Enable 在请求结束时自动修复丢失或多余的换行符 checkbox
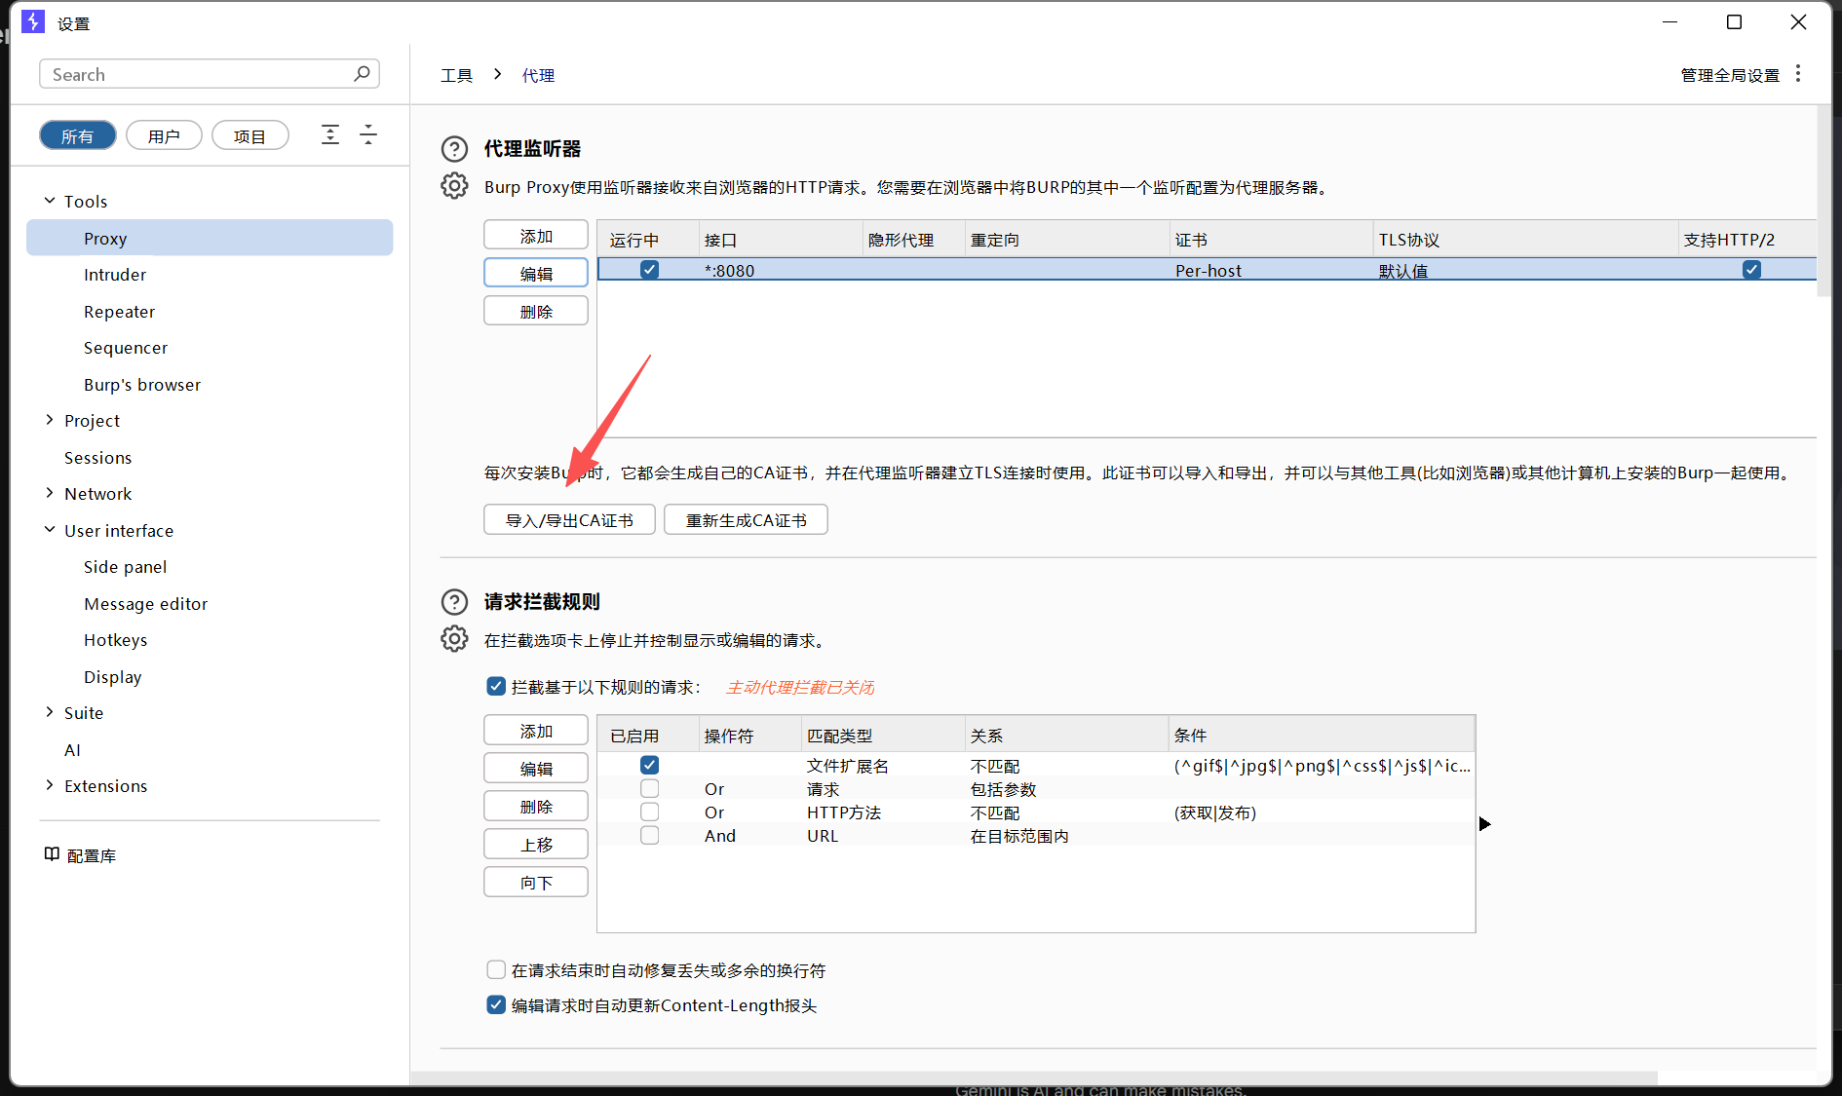Screen dimensions: 1842x1096 (x=496, y=970)
